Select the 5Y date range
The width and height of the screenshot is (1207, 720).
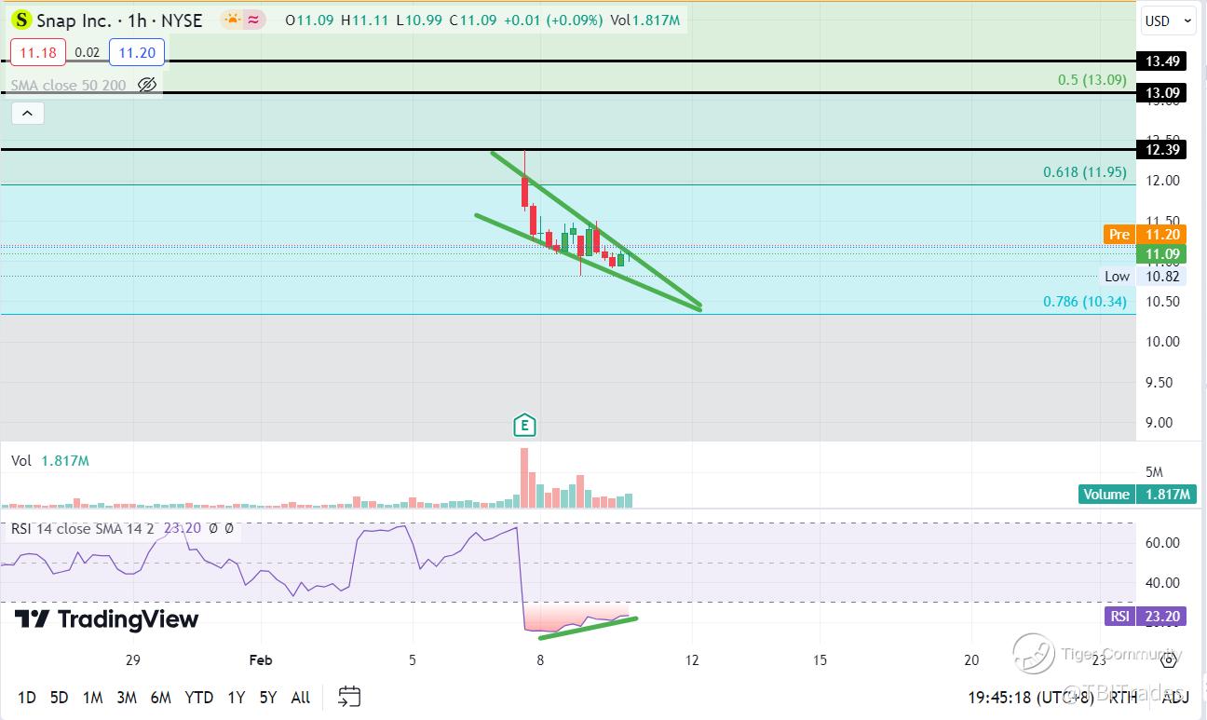(268, 697)
